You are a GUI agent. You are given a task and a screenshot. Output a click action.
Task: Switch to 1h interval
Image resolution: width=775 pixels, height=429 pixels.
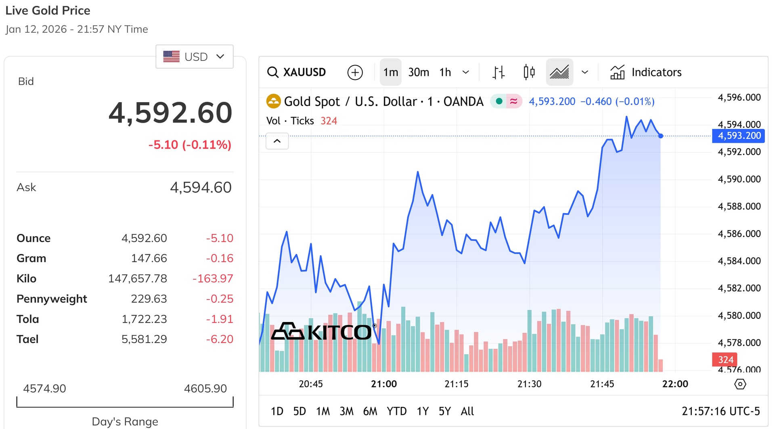[445, 72]
